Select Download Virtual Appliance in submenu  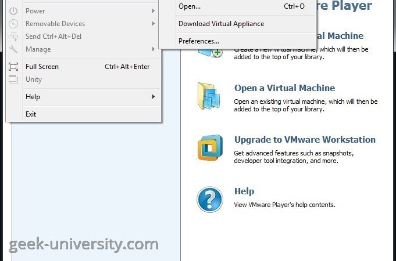pos(238,24)
